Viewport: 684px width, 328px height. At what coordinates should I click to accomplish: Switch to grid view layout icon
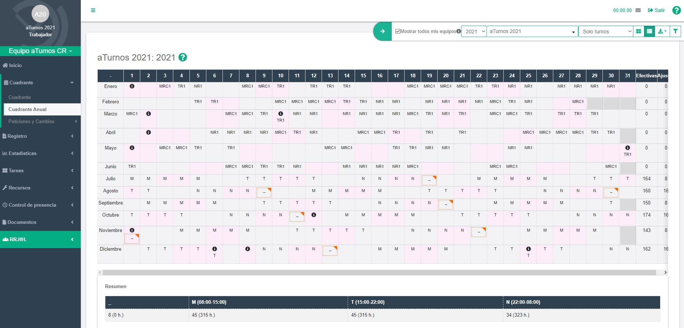pos(638,32)
